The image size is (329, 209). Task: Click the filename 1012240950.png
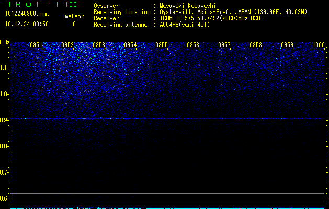click(x=27, y=14)
